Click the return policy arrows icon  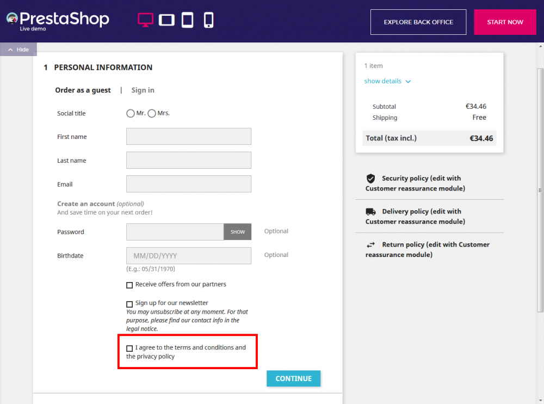click(370, 244)
